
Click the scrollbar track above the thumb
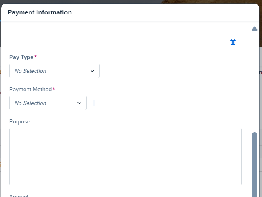pos(254,82)
